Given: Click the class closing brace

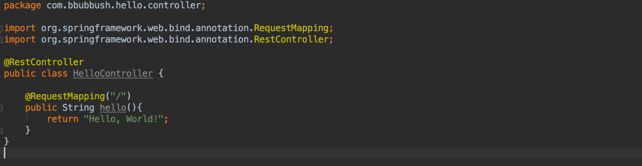Looking at the screenshot, I should (6, 141).
